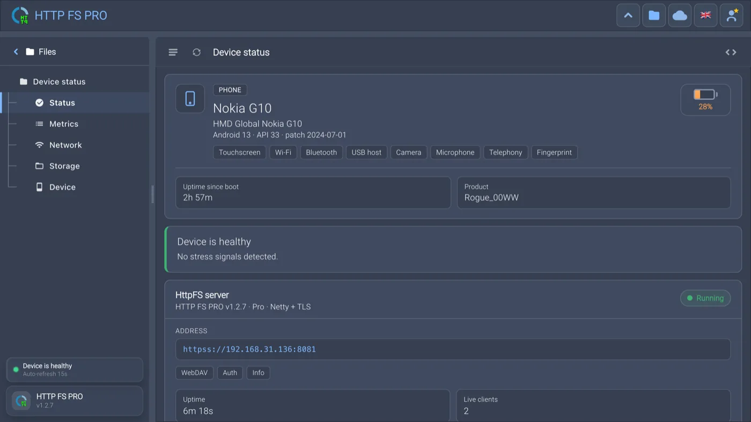The image size is (751, 422).
Task: Click the Wi-Fi feature tag
Action: (283, 152)
